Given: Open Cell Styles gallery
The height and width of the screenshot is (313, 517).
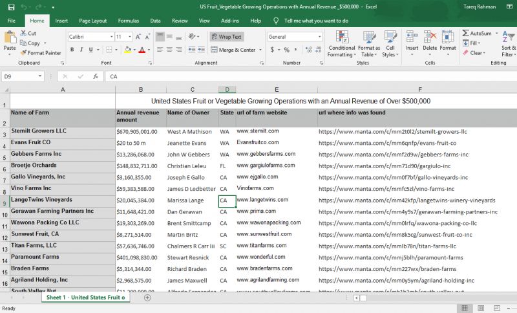Looking at the screenshot, I should 390,44.
